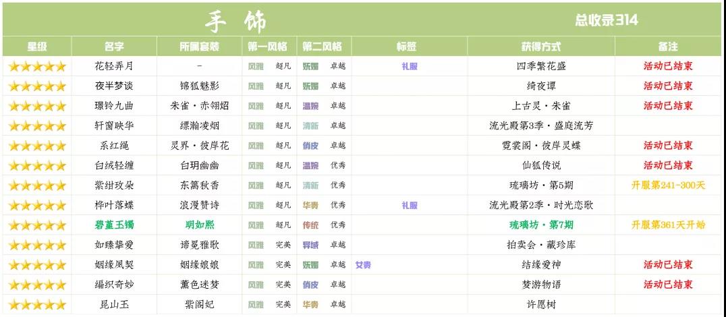Viewport: 726px width, 317px height.
Task: Click the set name 薰色迷梦
Action: (x=200, y=285)
